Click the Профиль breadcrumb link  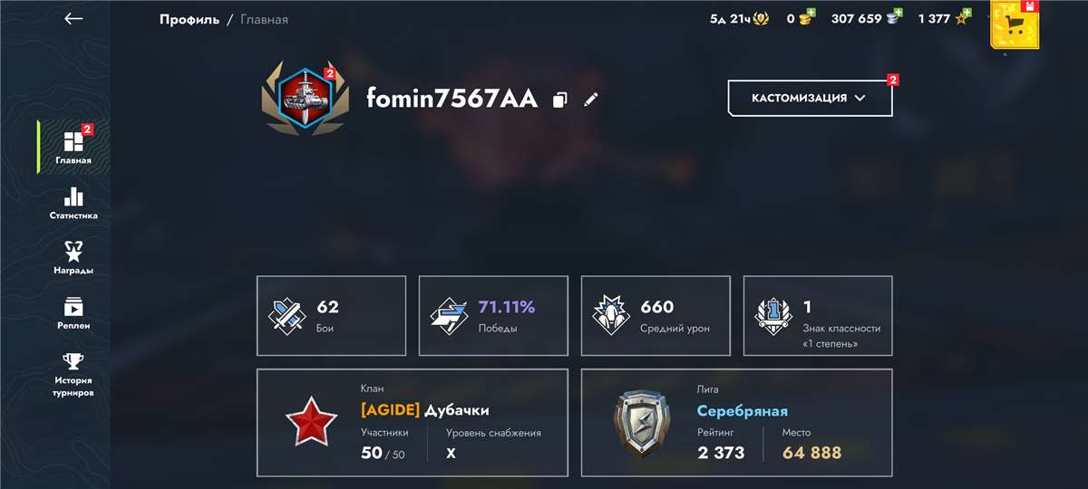pos(189,19)
